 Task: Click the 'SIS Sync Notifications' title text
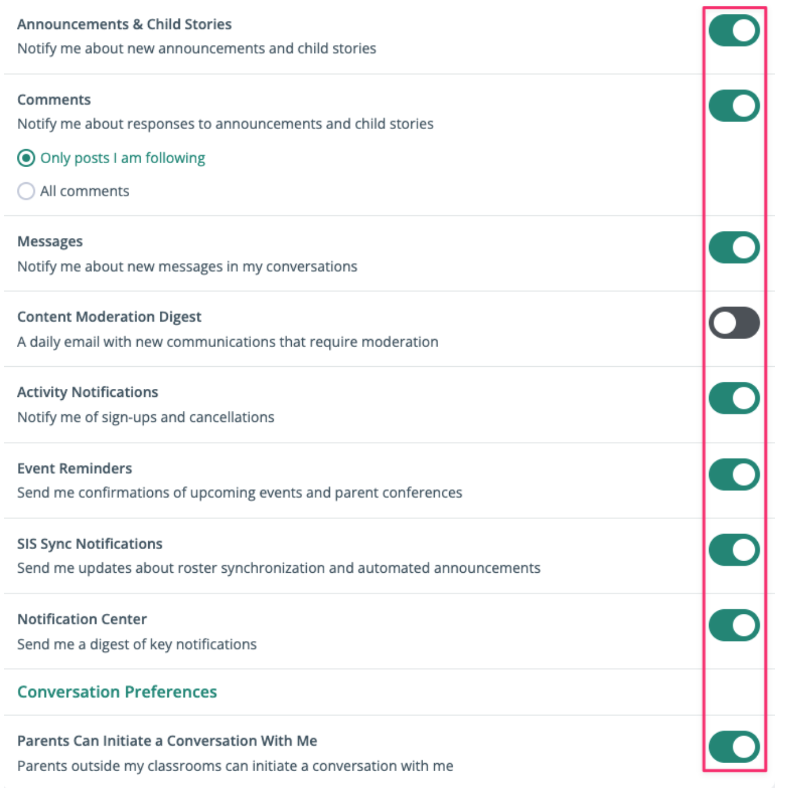(x=90, y=544)
